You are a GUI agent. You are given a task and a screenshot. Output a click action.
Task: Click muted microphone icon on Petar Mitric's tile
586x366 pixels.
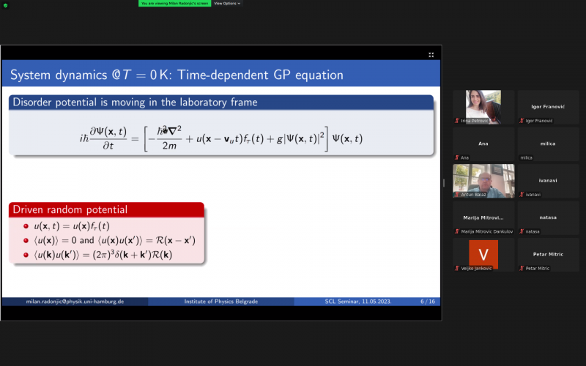point(522,268)
